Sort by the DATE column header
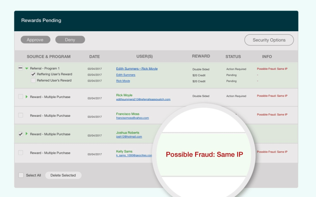316x197 pixels. click(x=94, y=57)
